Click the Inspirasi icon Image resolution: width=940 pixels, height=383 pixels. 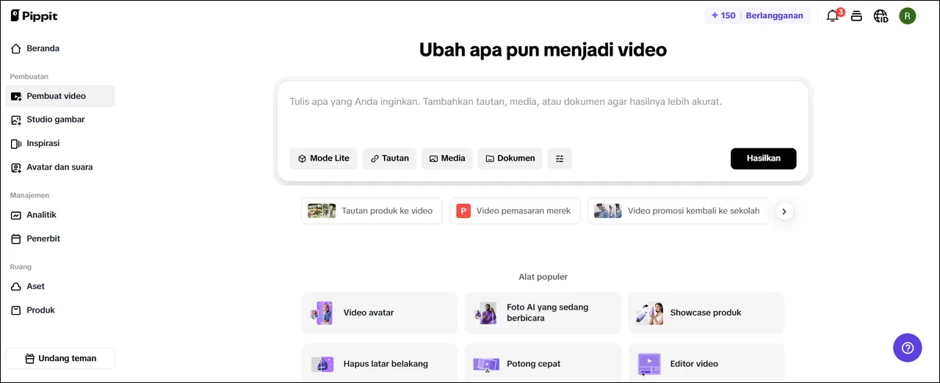click(x=16, y=144)
